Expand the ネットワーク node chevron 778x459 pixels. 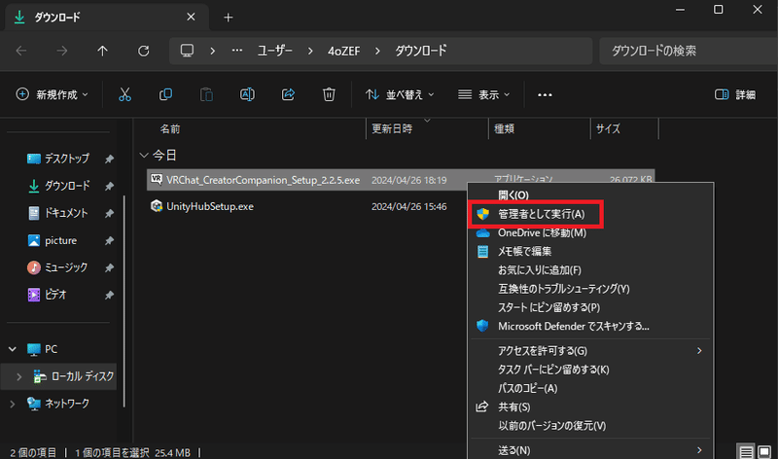pyautogui.click(x=13, y=404)
